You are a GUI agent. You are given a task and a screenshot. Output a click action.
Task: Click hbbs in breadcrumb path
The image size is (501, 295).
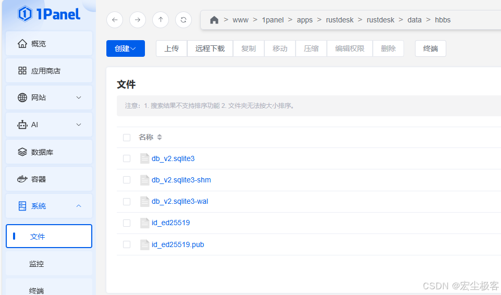tap(443, 20)
